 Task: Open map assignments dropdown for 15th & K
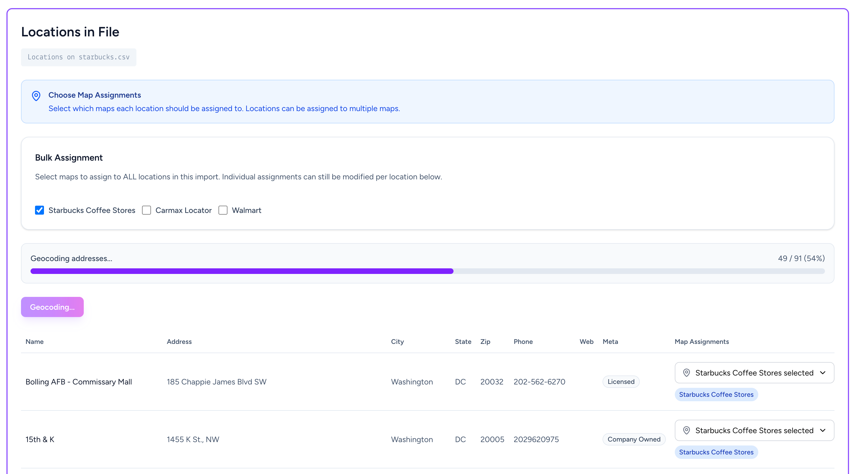click(x=754, y=430)
